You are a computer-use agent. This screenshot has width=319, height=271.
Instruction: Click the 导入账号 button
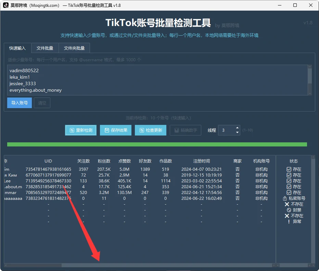[20, 103]
